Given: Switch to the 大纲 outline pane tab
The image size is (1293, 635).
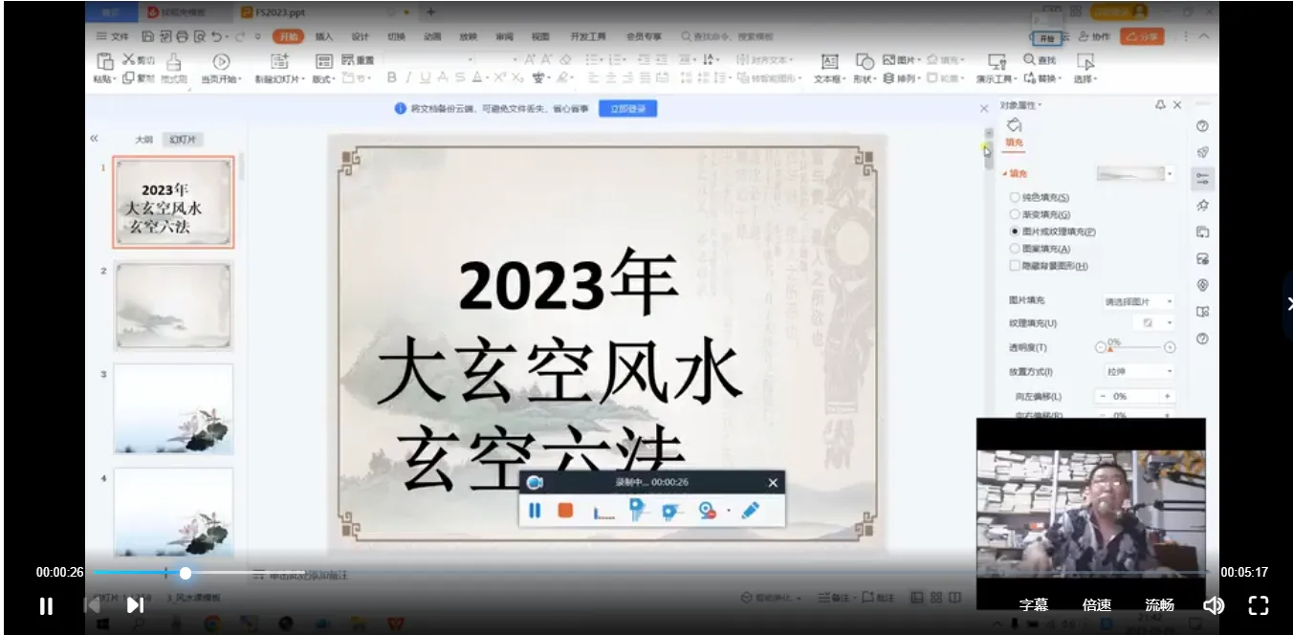Looking at the screenshot, I should click(143, 140).
